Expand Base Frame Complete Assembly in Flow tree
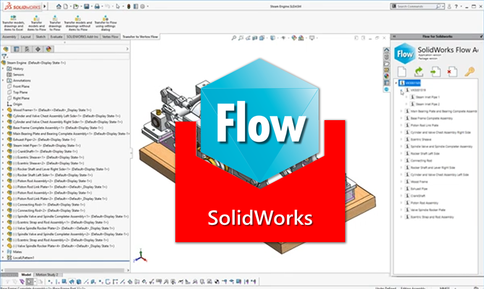 tap(401, 118)
